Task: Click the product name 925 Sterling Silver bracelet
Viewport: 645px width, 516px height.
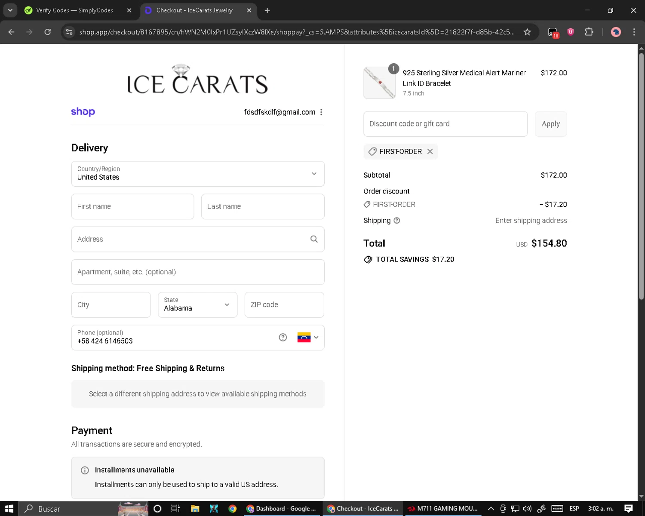Action: pos(464,78)
